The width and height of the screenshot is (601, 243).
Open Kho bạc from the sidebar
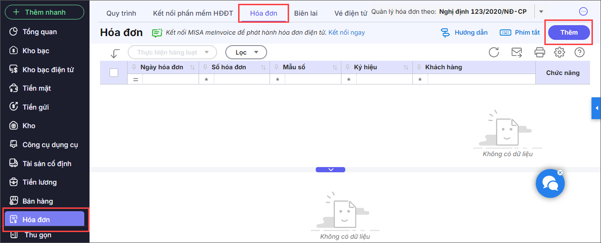coord(36,51)
